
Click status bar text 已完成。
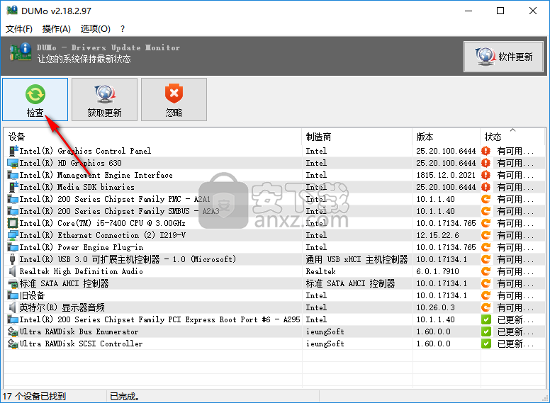point(125,397)
